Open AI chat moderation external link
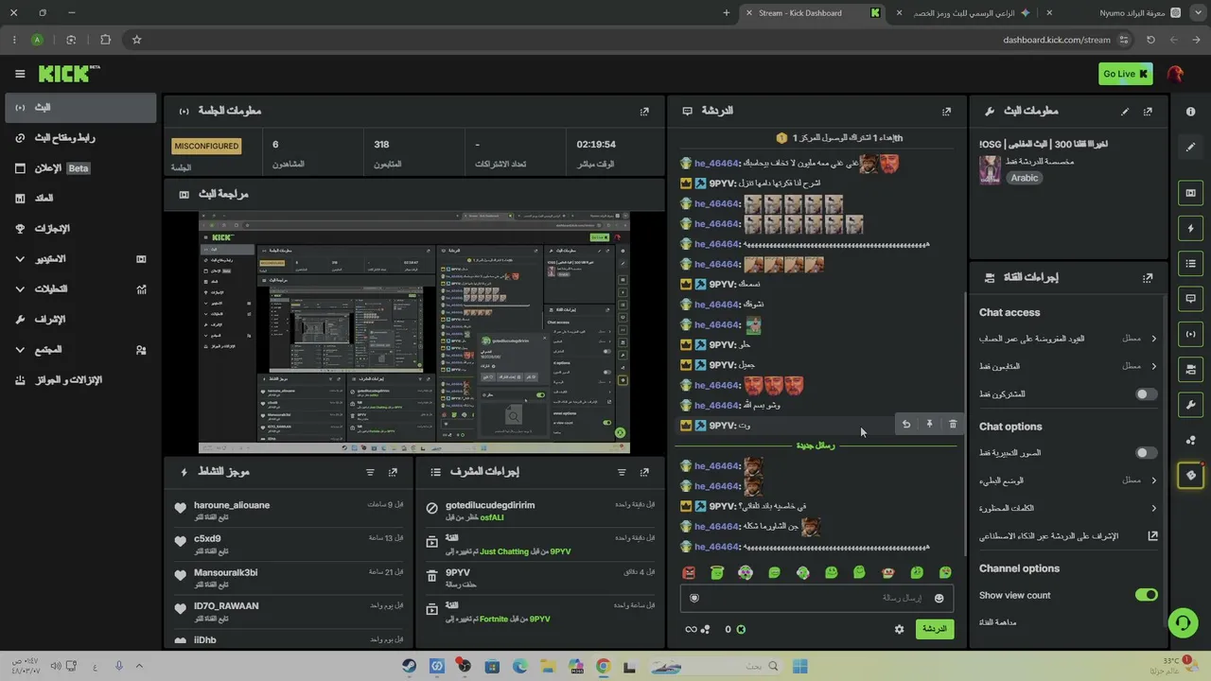The height and width of the screenshot is (681, 1211). 1152,536
